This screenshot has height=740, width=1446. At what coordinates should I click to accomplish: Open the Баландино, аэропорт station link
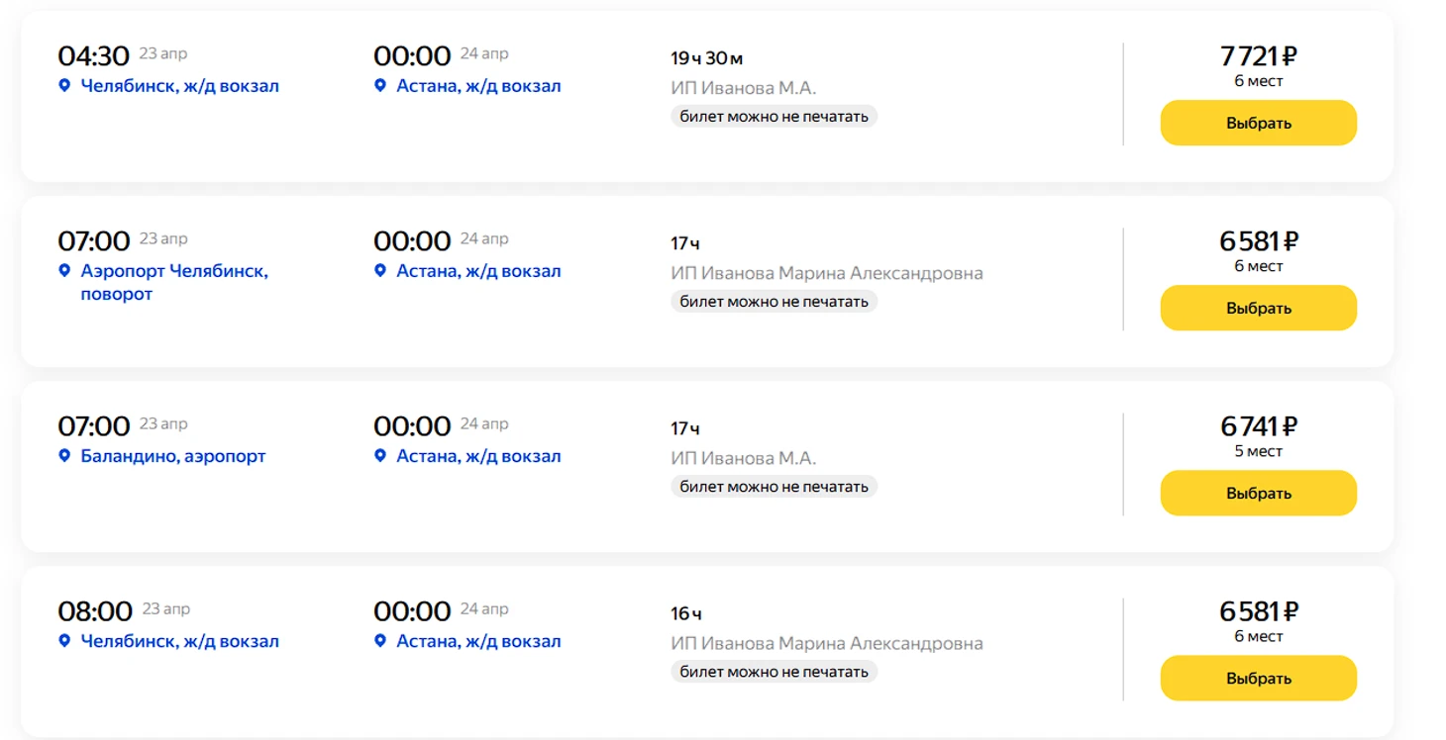(173, 456)
